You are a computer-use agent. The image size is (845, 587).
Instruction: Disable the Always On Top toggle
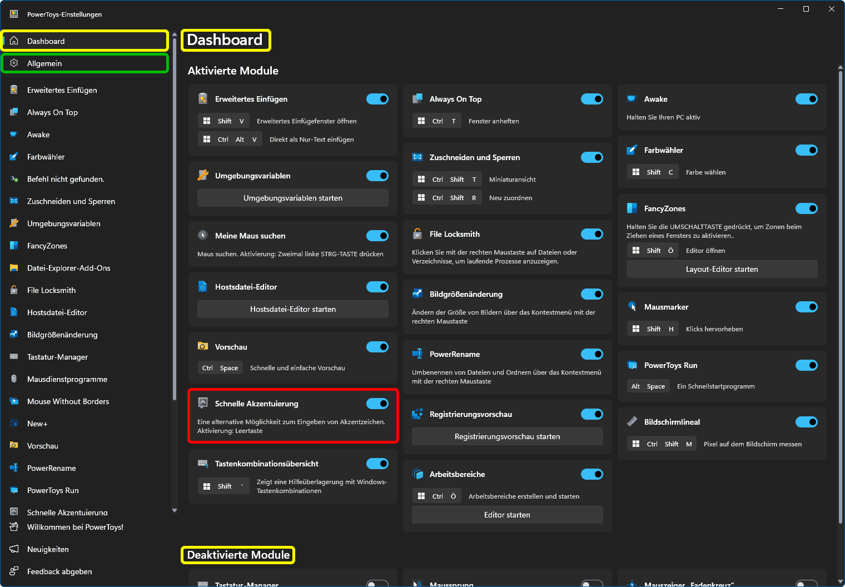[591, 99]
